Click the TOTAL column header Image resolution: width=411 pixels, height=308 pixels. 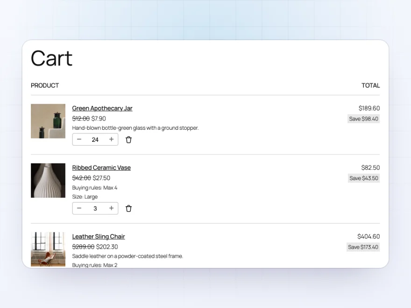click(x=371, y=85)
